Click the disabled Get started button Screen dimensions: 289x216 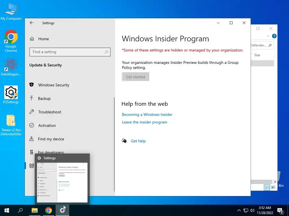click(135, 77)
